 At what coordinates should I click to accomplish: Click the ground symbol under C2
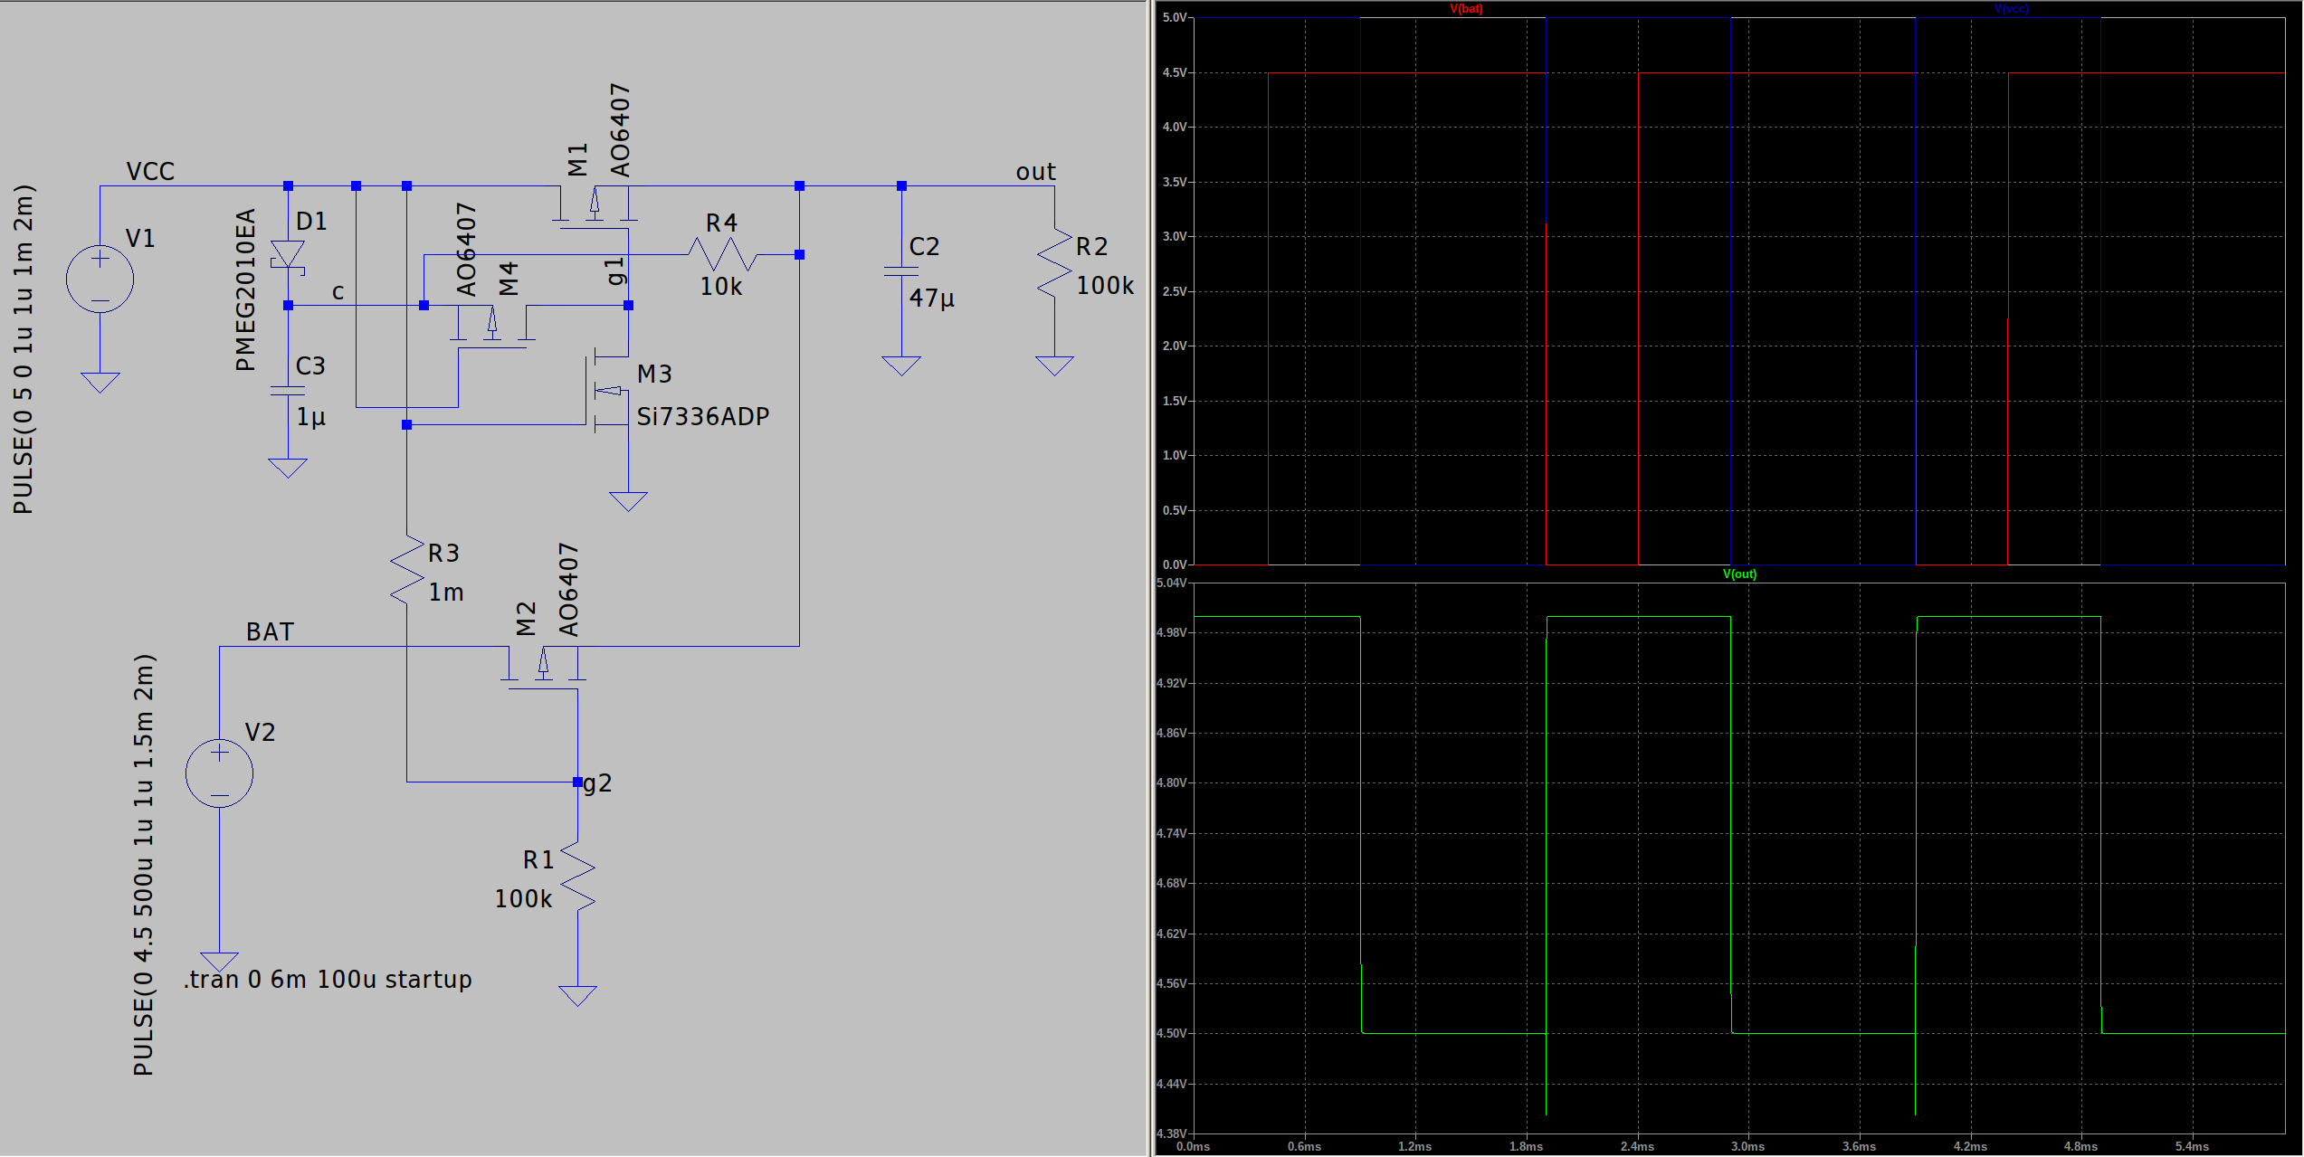point(901,365)
